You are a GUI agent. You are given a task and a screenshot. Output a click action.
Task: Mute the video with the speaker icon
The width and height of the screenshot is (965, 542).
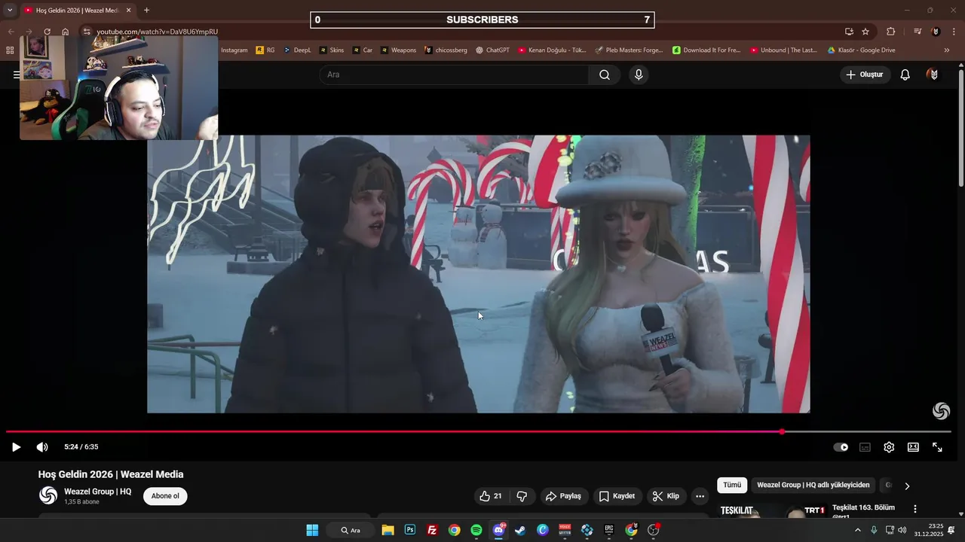click(42, 447)
